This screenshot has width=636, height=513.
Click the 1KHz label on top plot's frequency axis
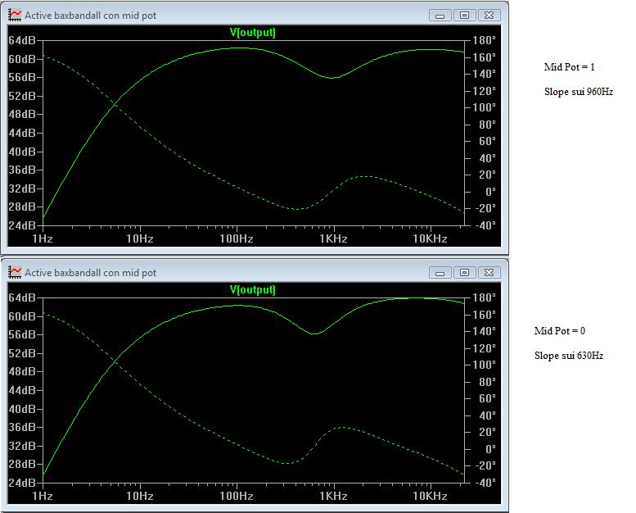[333, 238]
